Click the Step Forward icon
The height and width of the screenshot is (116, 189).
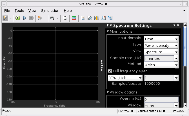pos(25,18)
